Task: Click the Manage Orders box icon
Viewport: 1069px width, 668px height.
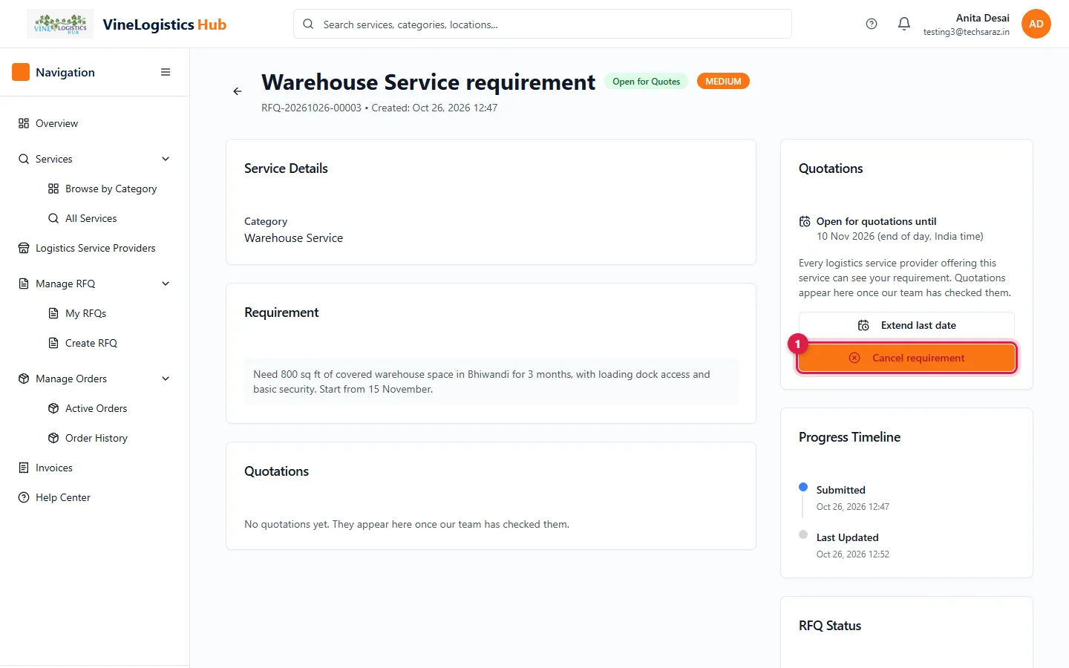Action: point(24,379)
